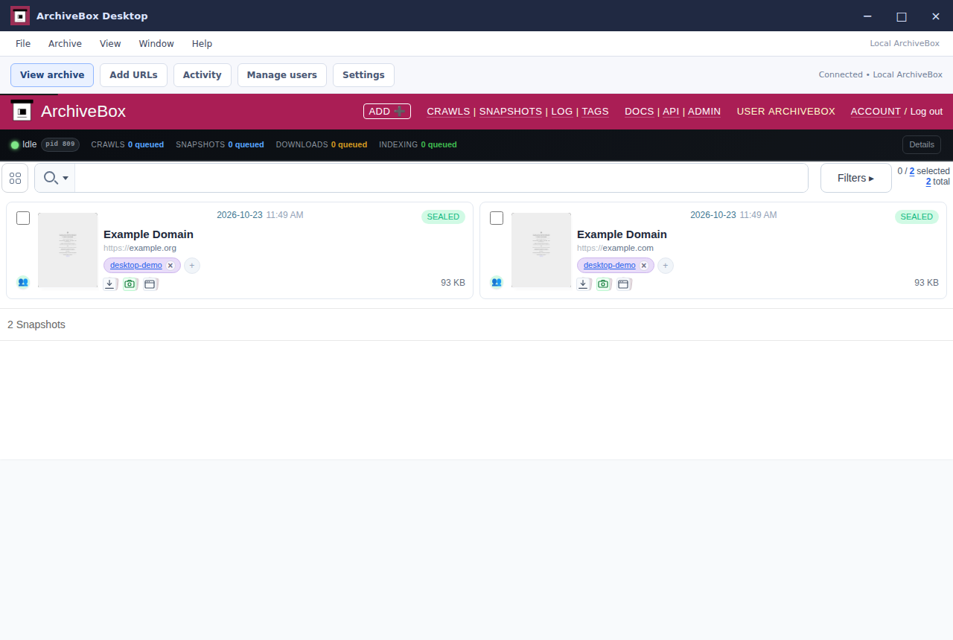
Task: Open the example.com snapshot thumbnail
Action: (541, 250)
